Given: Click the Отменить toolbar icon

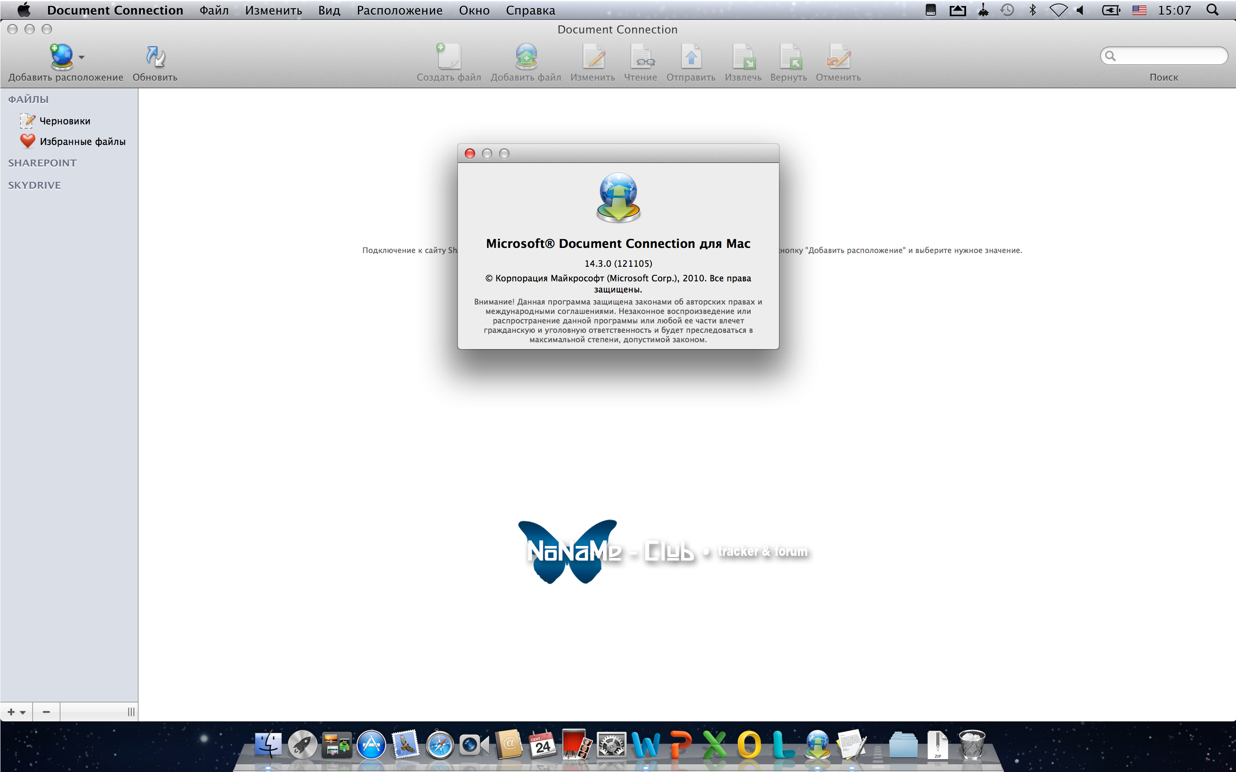Looking at the screenshot, I should pyautogui.click(x=839, y=56).
